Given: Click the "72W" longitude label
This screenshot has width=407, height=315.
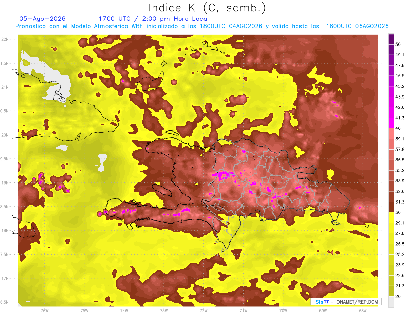Looking at the screenshot, I should pyautogui.click(x=203, y=311).
